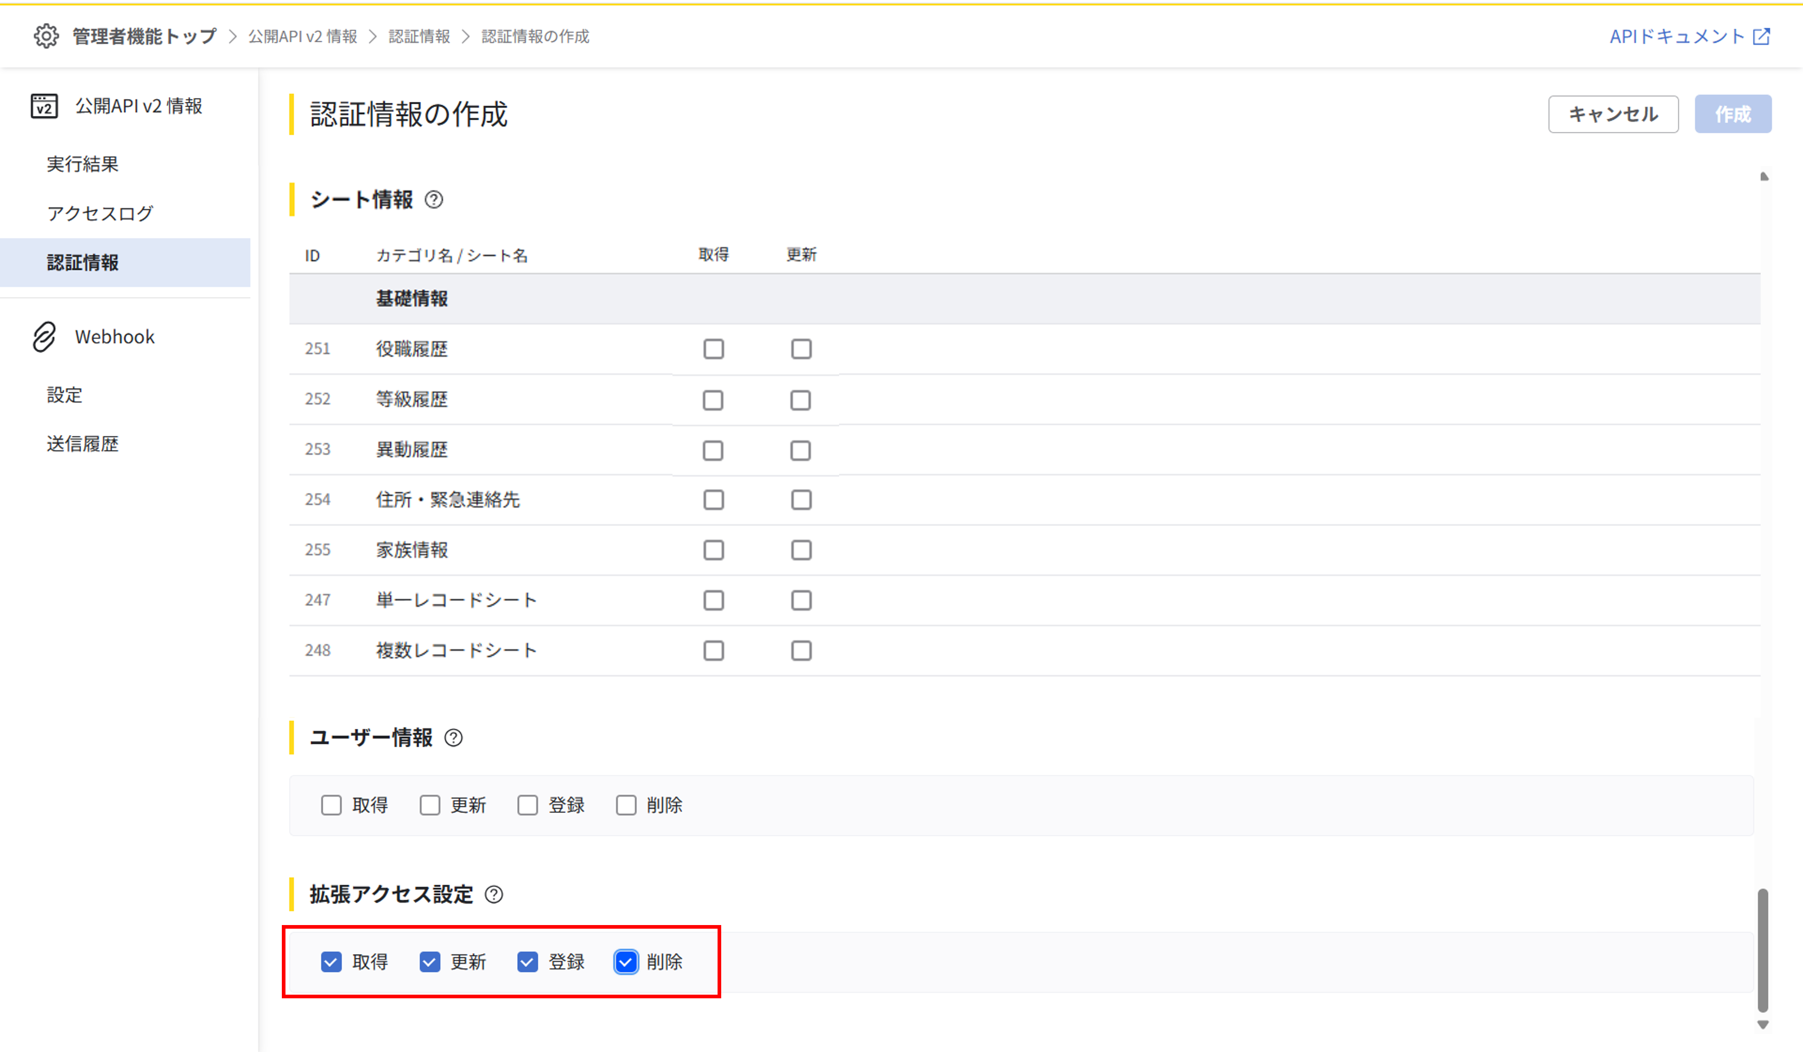
Task: Check 更新 for 役職履歴 row
Action: tap(801, 349)
